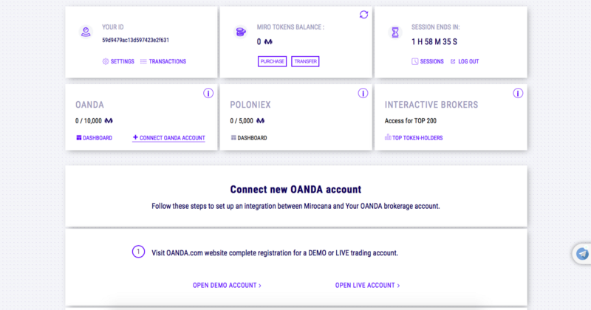Open the Interactive Brokers info icon

(518, 93)
